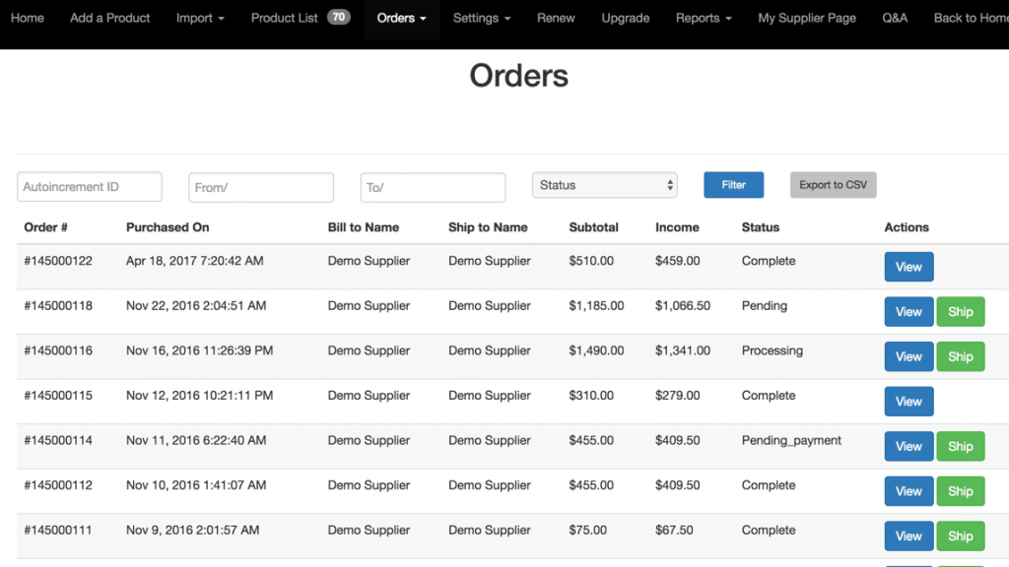Ship the Processing order #145000116

[960, 357]
